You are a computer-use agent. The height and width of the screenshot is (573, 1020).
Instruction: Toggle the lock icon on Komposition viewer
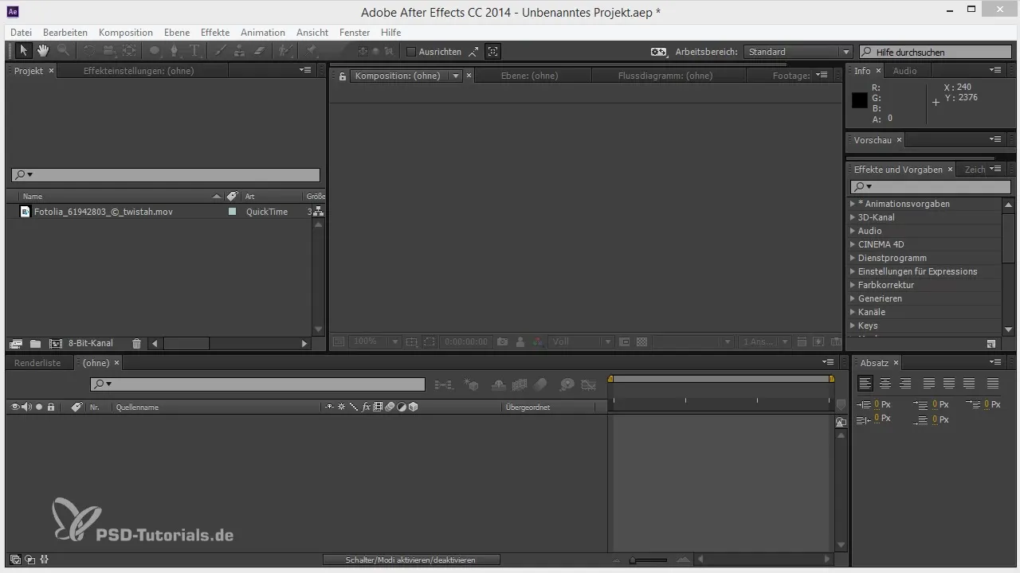[x=342, y=76]
